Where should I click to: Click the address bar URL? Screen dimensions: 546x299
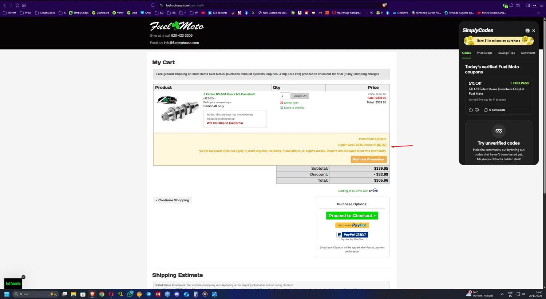[x=185, y=5]
